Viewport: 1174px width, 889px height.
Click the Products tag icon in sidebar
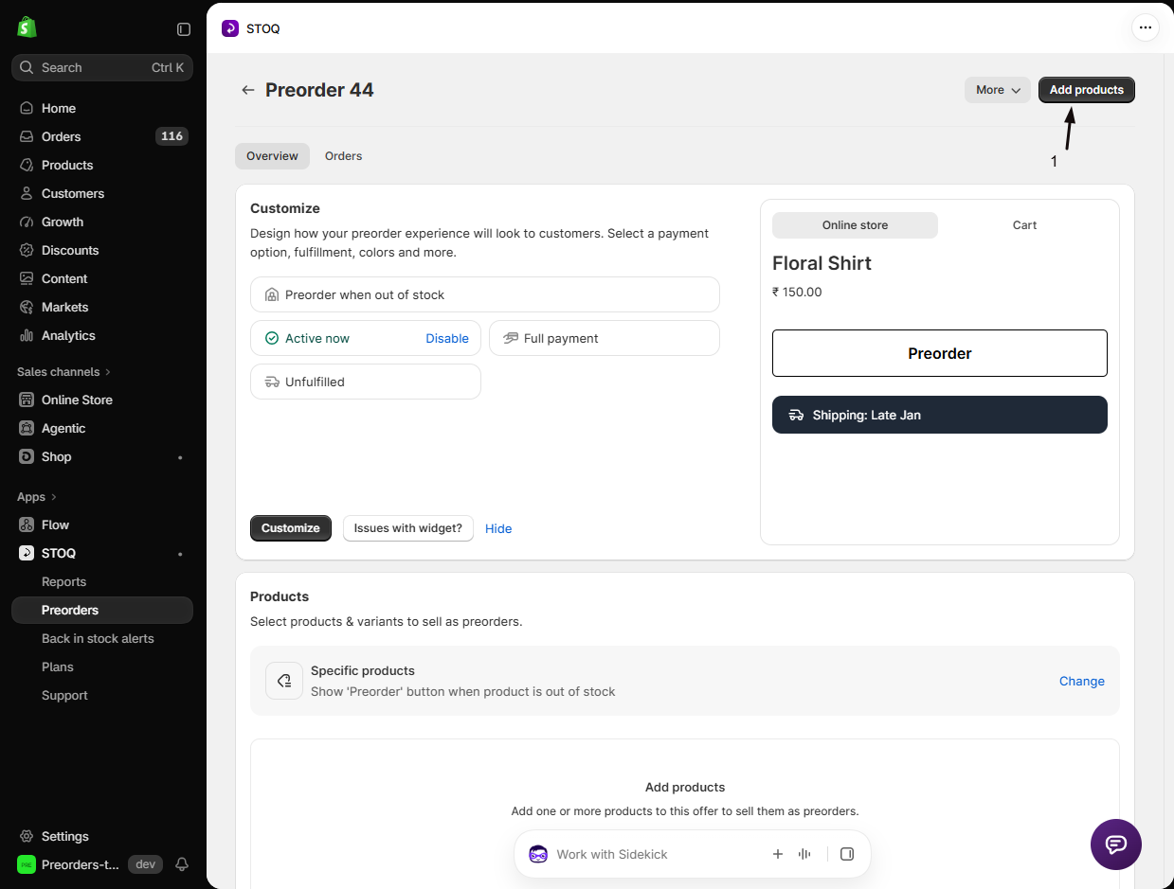tap(27, 165)
